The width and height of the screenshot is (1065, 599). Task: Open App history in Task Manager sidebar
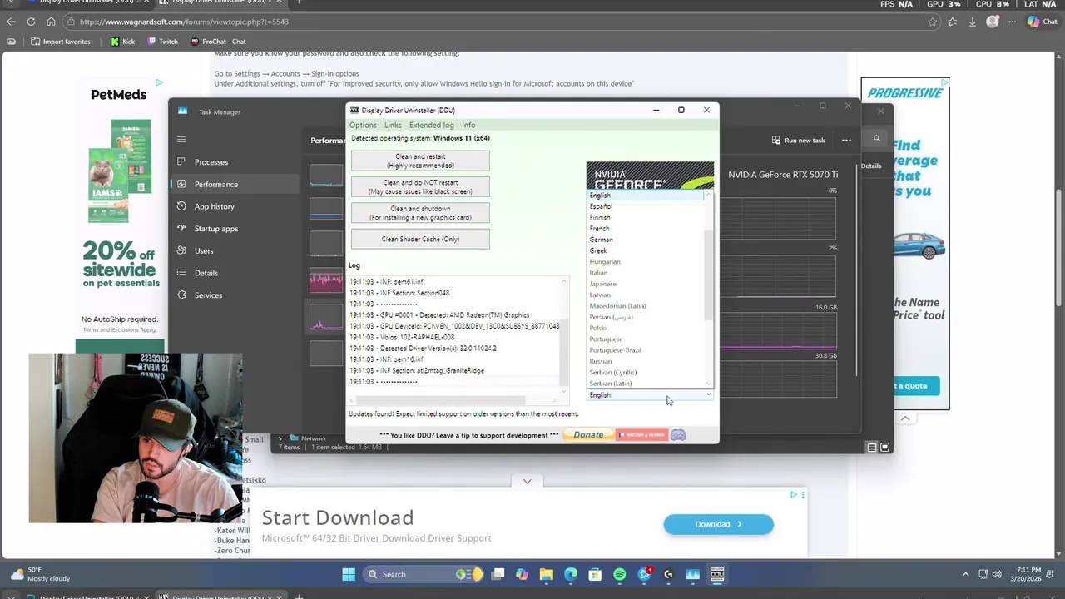tap(214, 206)
